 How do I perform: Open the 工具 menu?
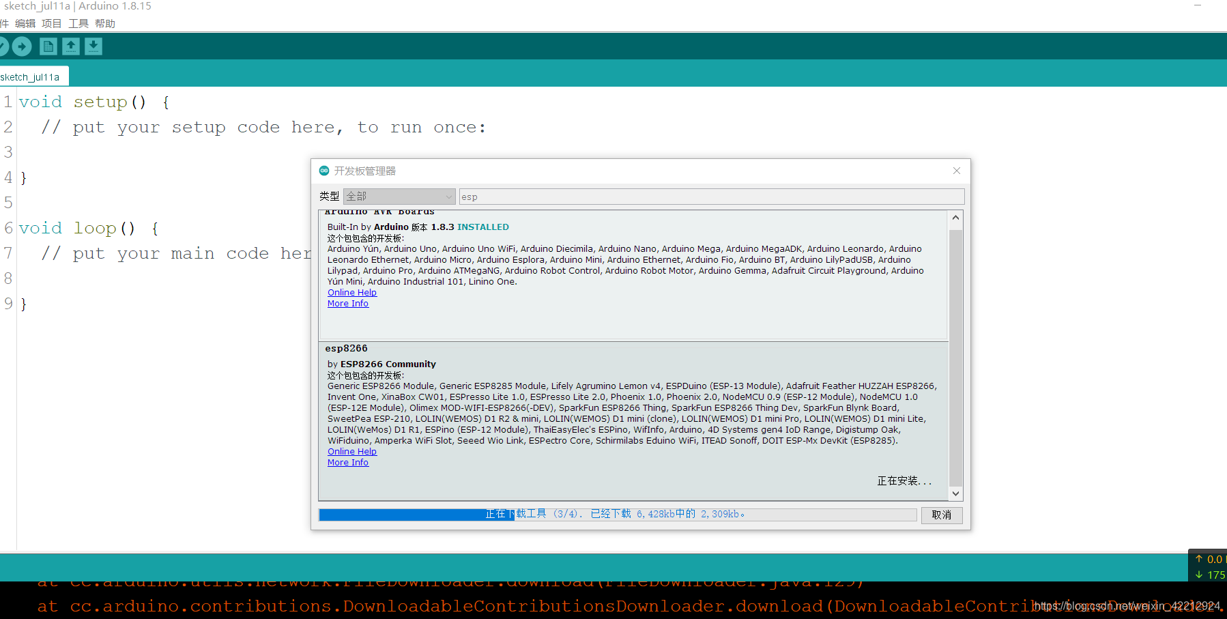(78, 24)
